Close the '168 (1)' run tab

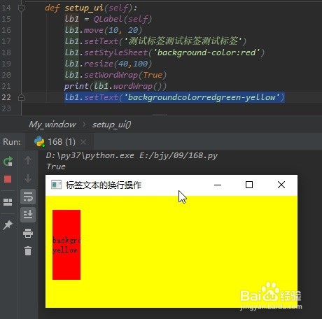pyautogui.click(x=83, y=142)
